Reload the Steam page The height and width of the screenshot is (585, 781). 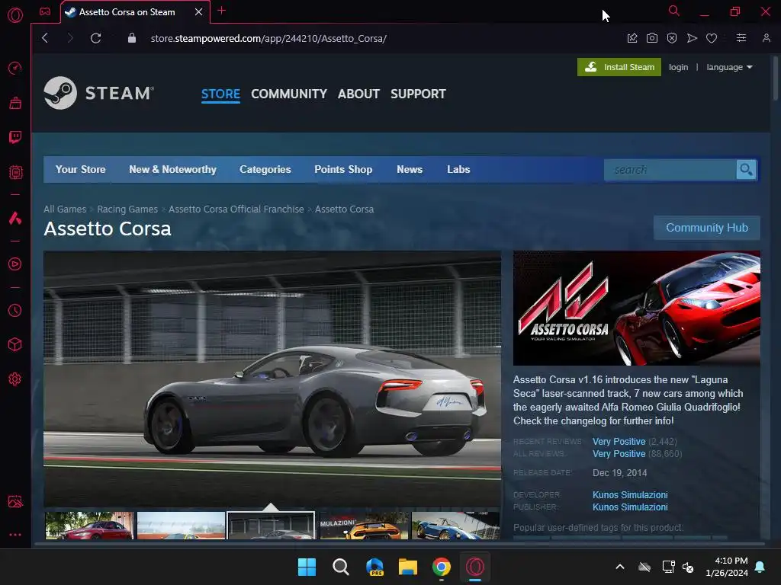95,38
